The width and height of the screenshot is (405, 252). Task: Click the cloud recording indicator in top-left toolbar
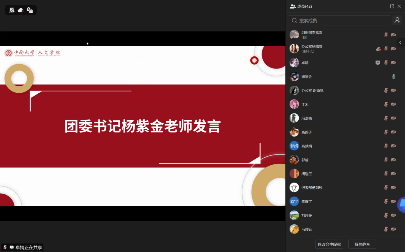(x=21, y=10)
